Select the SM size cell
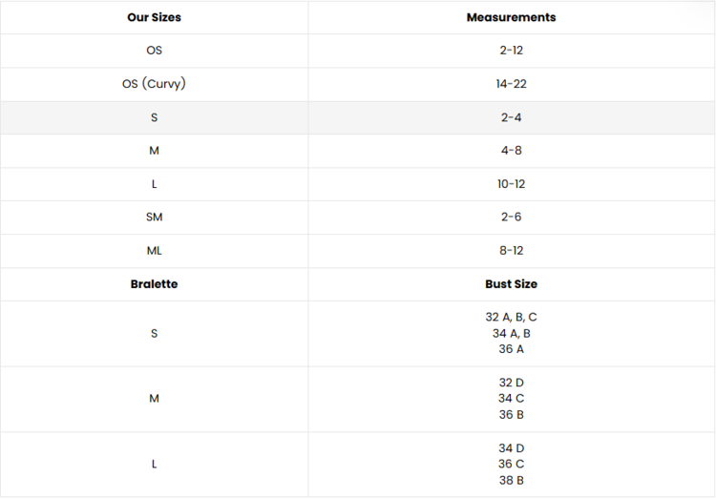 154,218
